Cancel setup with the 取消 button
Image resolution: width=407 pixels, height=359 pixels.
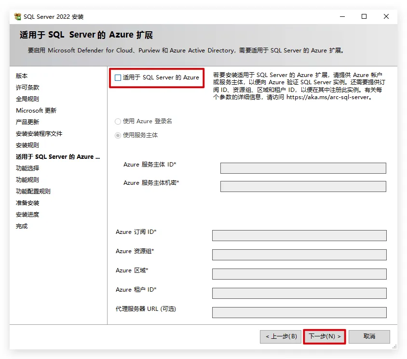pos(369,336)
